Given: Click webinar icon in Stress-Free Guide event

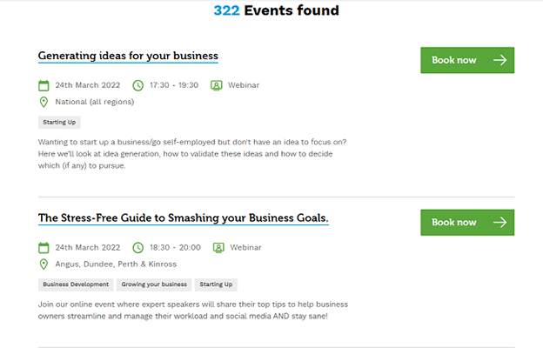Looking at the screenshot, I should (217, 247).
